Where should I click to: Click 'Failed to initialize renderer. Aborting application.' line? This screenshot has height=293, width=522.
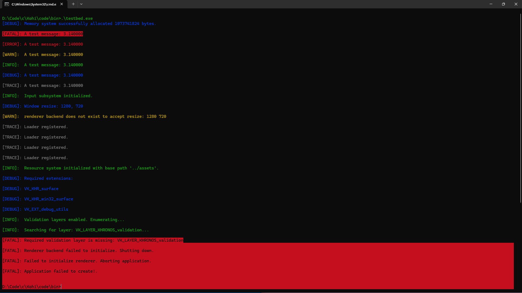coord(77,261)
